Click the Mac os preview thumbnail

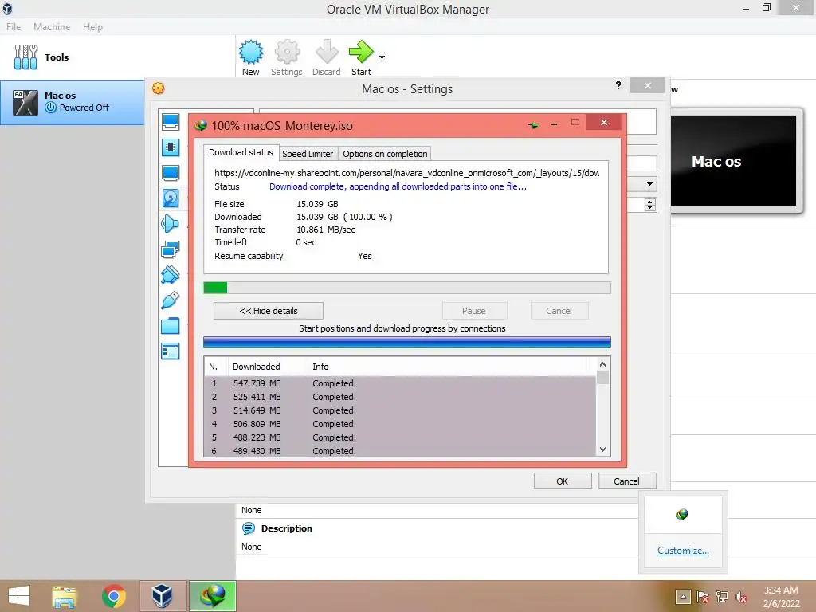(734, 161)
